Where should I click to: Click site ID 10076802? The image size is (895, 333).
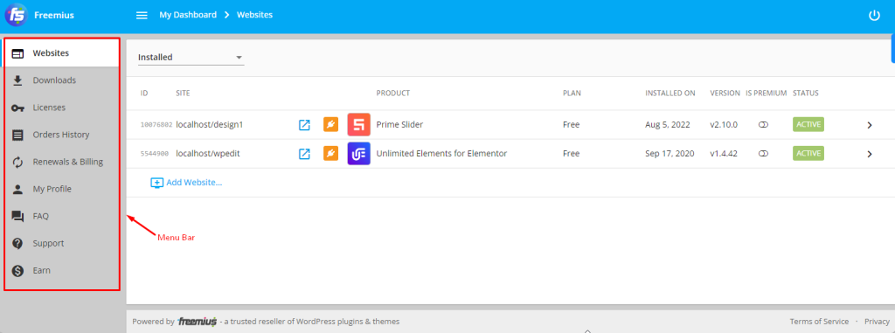coord(156,125)
